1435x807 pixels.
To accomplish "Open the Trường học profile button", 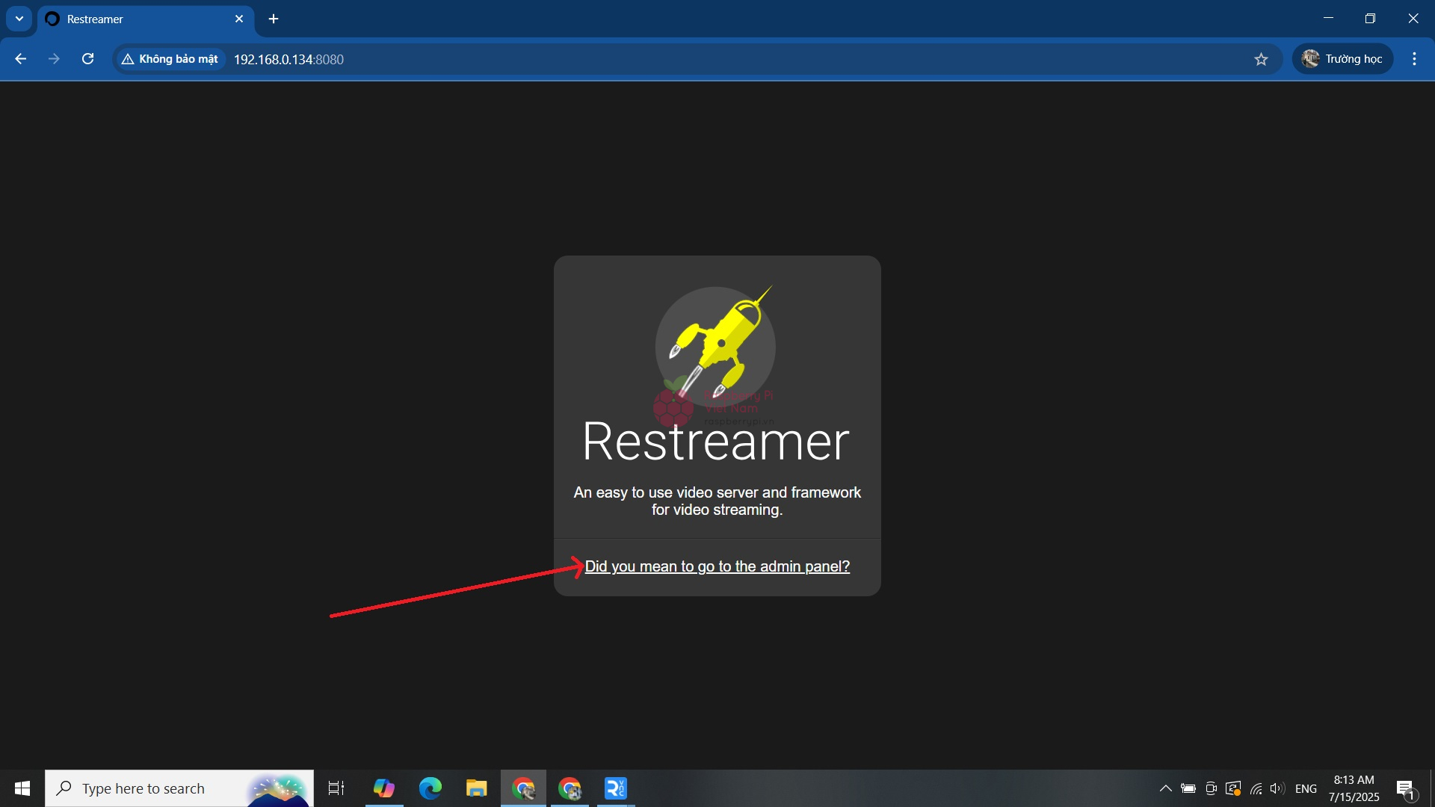I will click(x=1343, y=59).
